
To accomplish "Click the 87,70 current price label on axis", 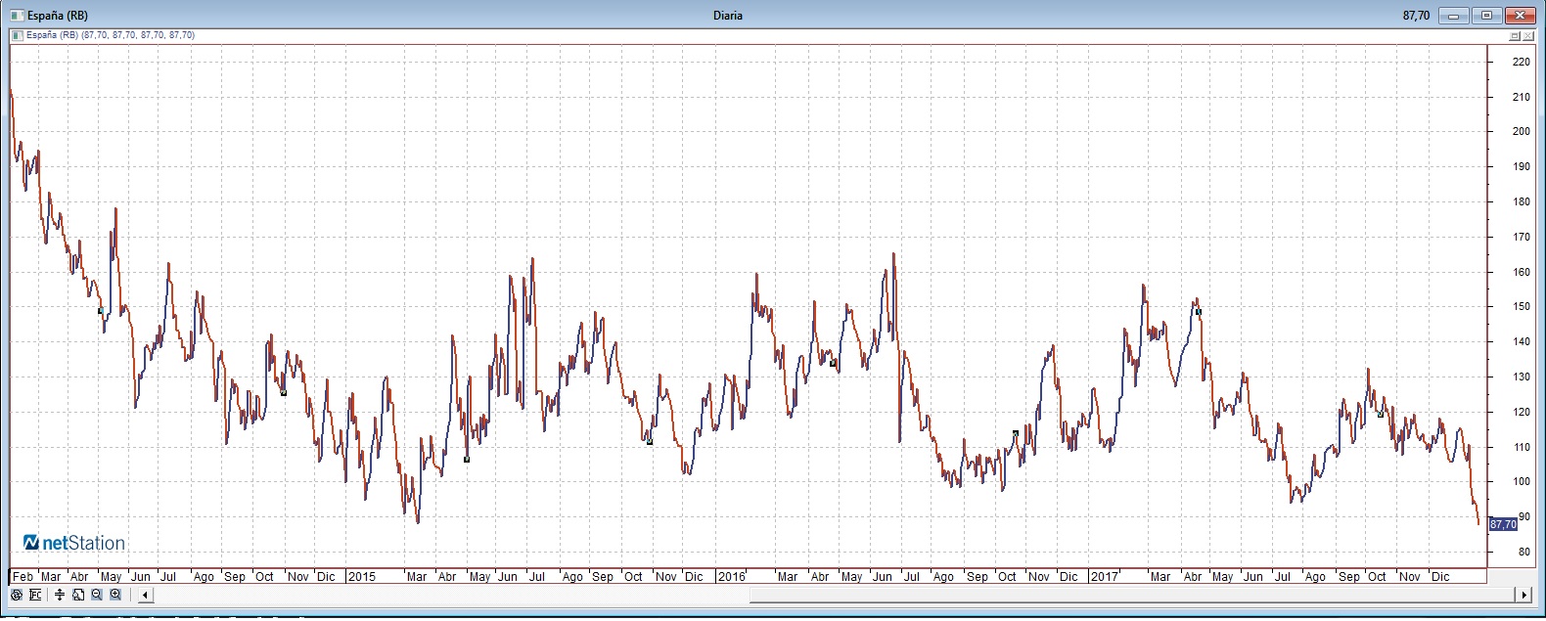I will [1502, 525].
